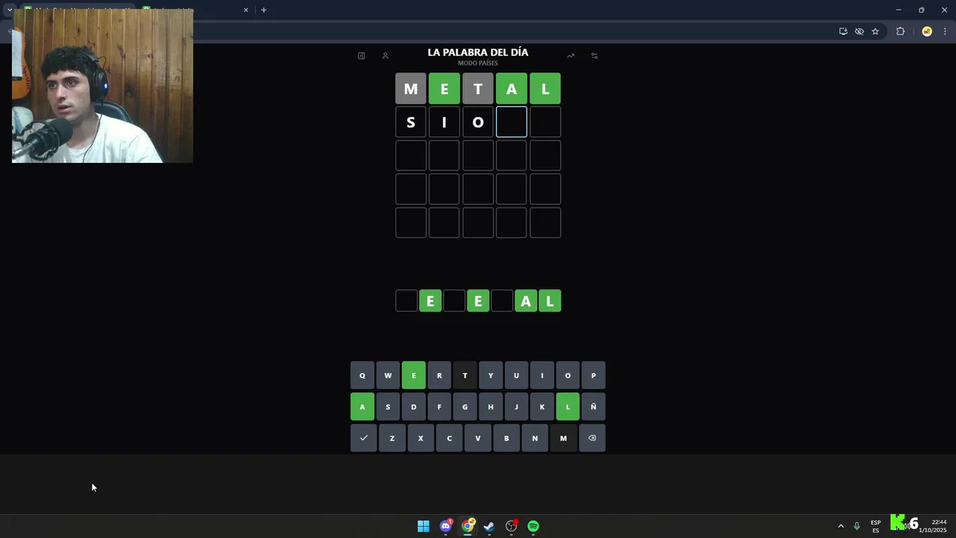Screen dimensions: 956x538
Task: Tap the Y key on the on-screen keyboard
Action: 491,375
